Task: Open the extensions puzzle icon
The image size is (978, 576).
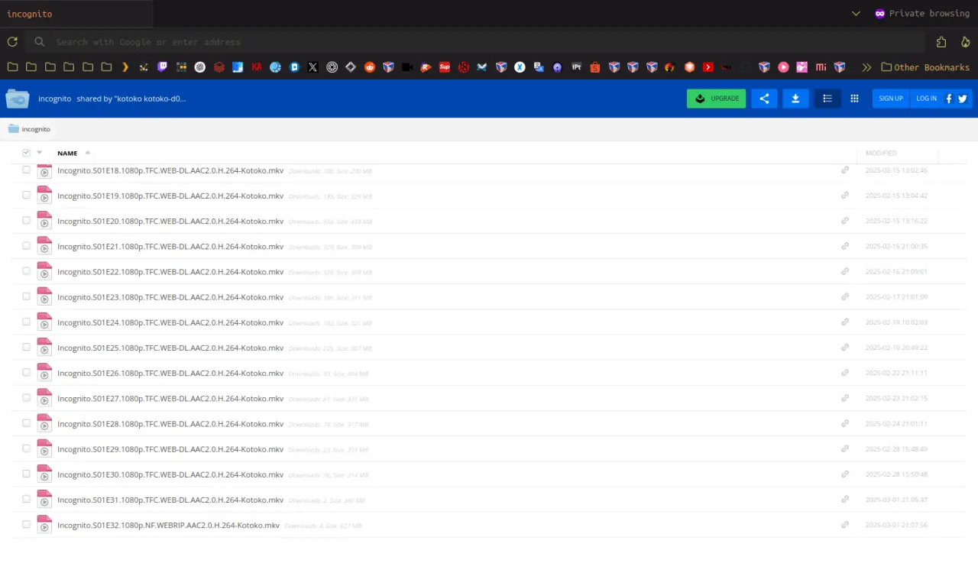Action: (941, 42)
